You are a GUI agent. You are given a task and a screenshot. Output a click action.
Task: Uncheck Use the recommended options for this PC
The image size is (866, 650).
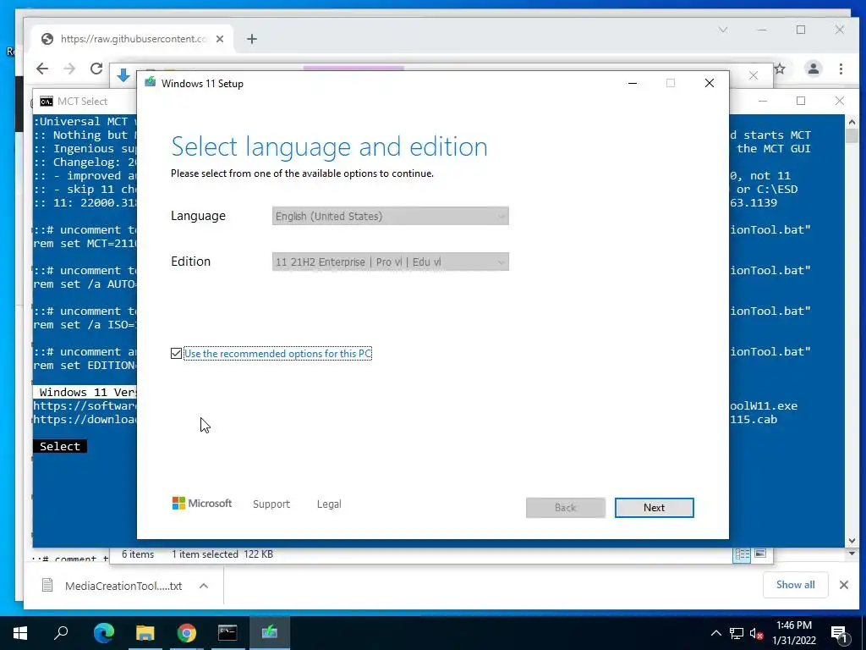(x=176, y=353)
